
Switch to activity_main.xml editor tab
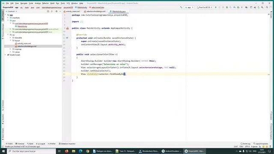(x=72, y=12)
